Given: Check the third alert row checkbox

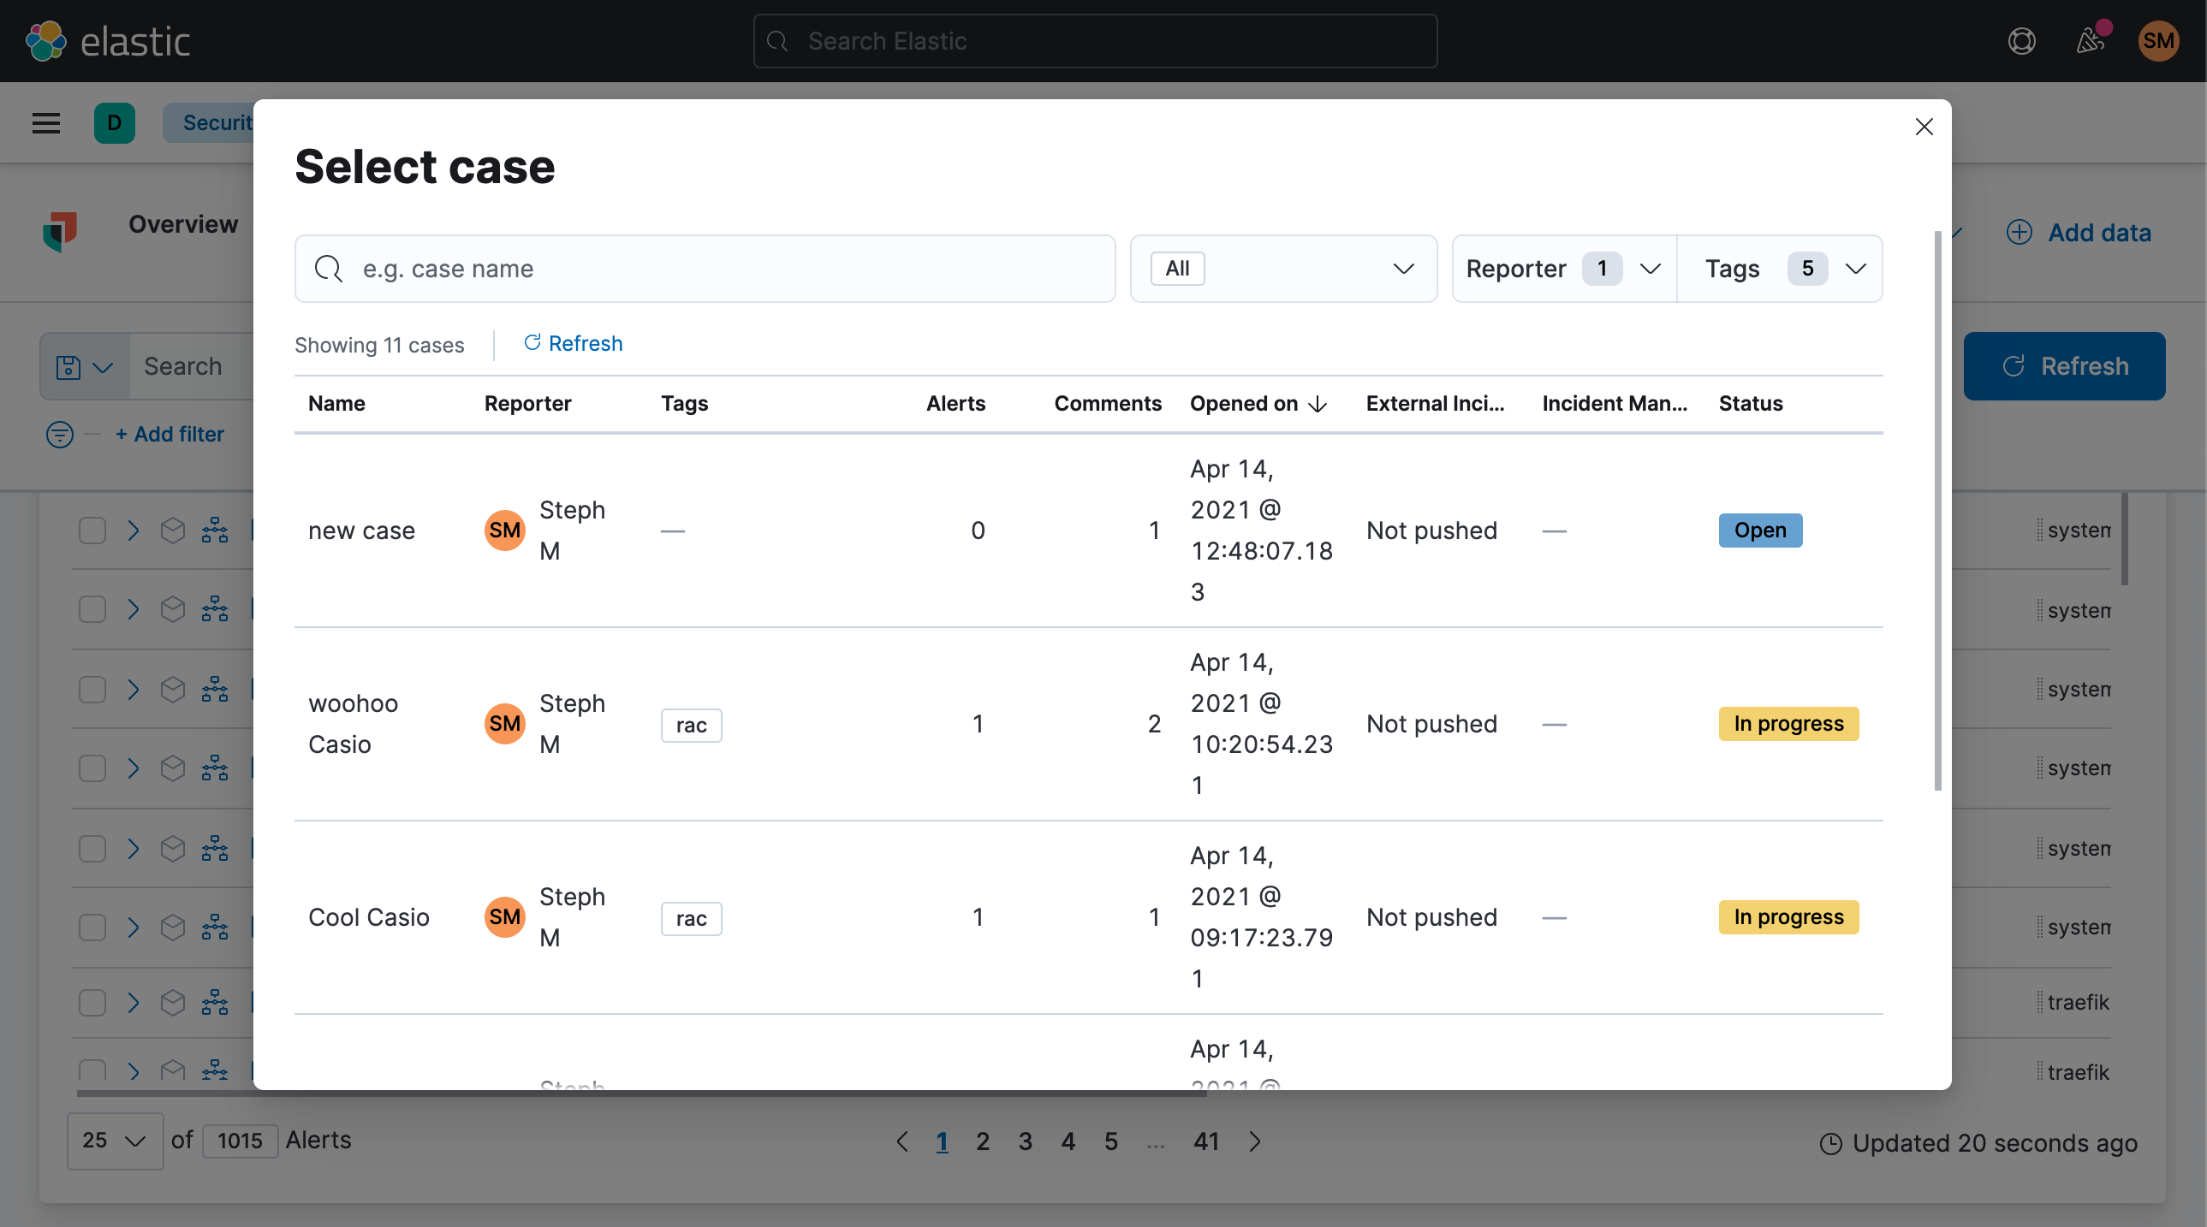Looking at the screenshot, I should 92,690.
